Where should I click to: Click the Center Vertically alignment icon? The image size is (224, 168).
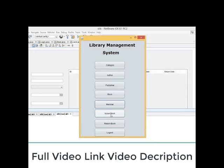coord(63,46)
